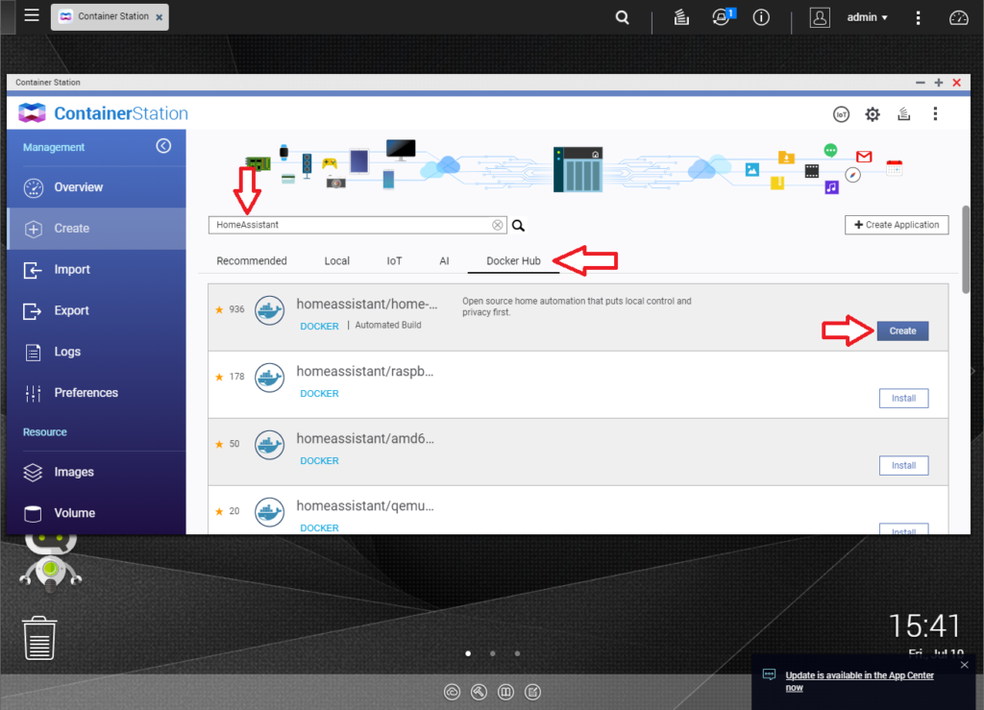Open Container Station settings gear
Viewport: 984px width, 710px height.
pyautogui.click(x=873, y=114)
